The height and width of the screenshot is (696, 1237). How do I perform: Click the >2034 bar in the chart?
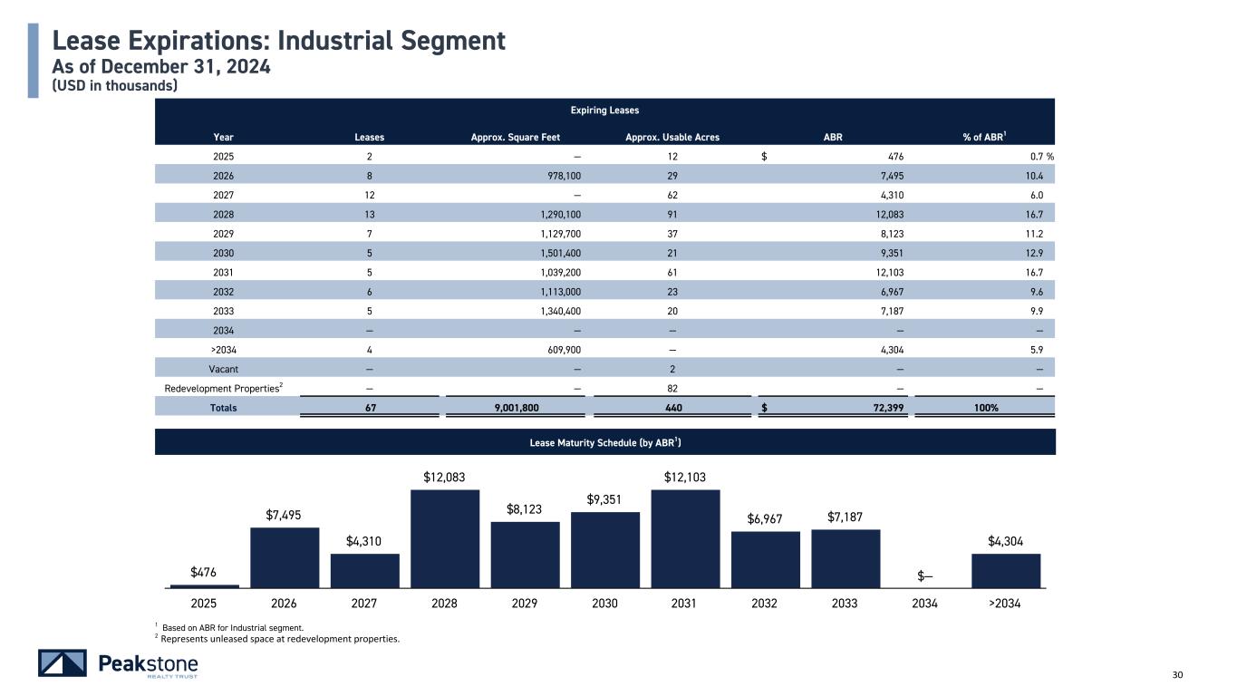tap(1005, 571)
